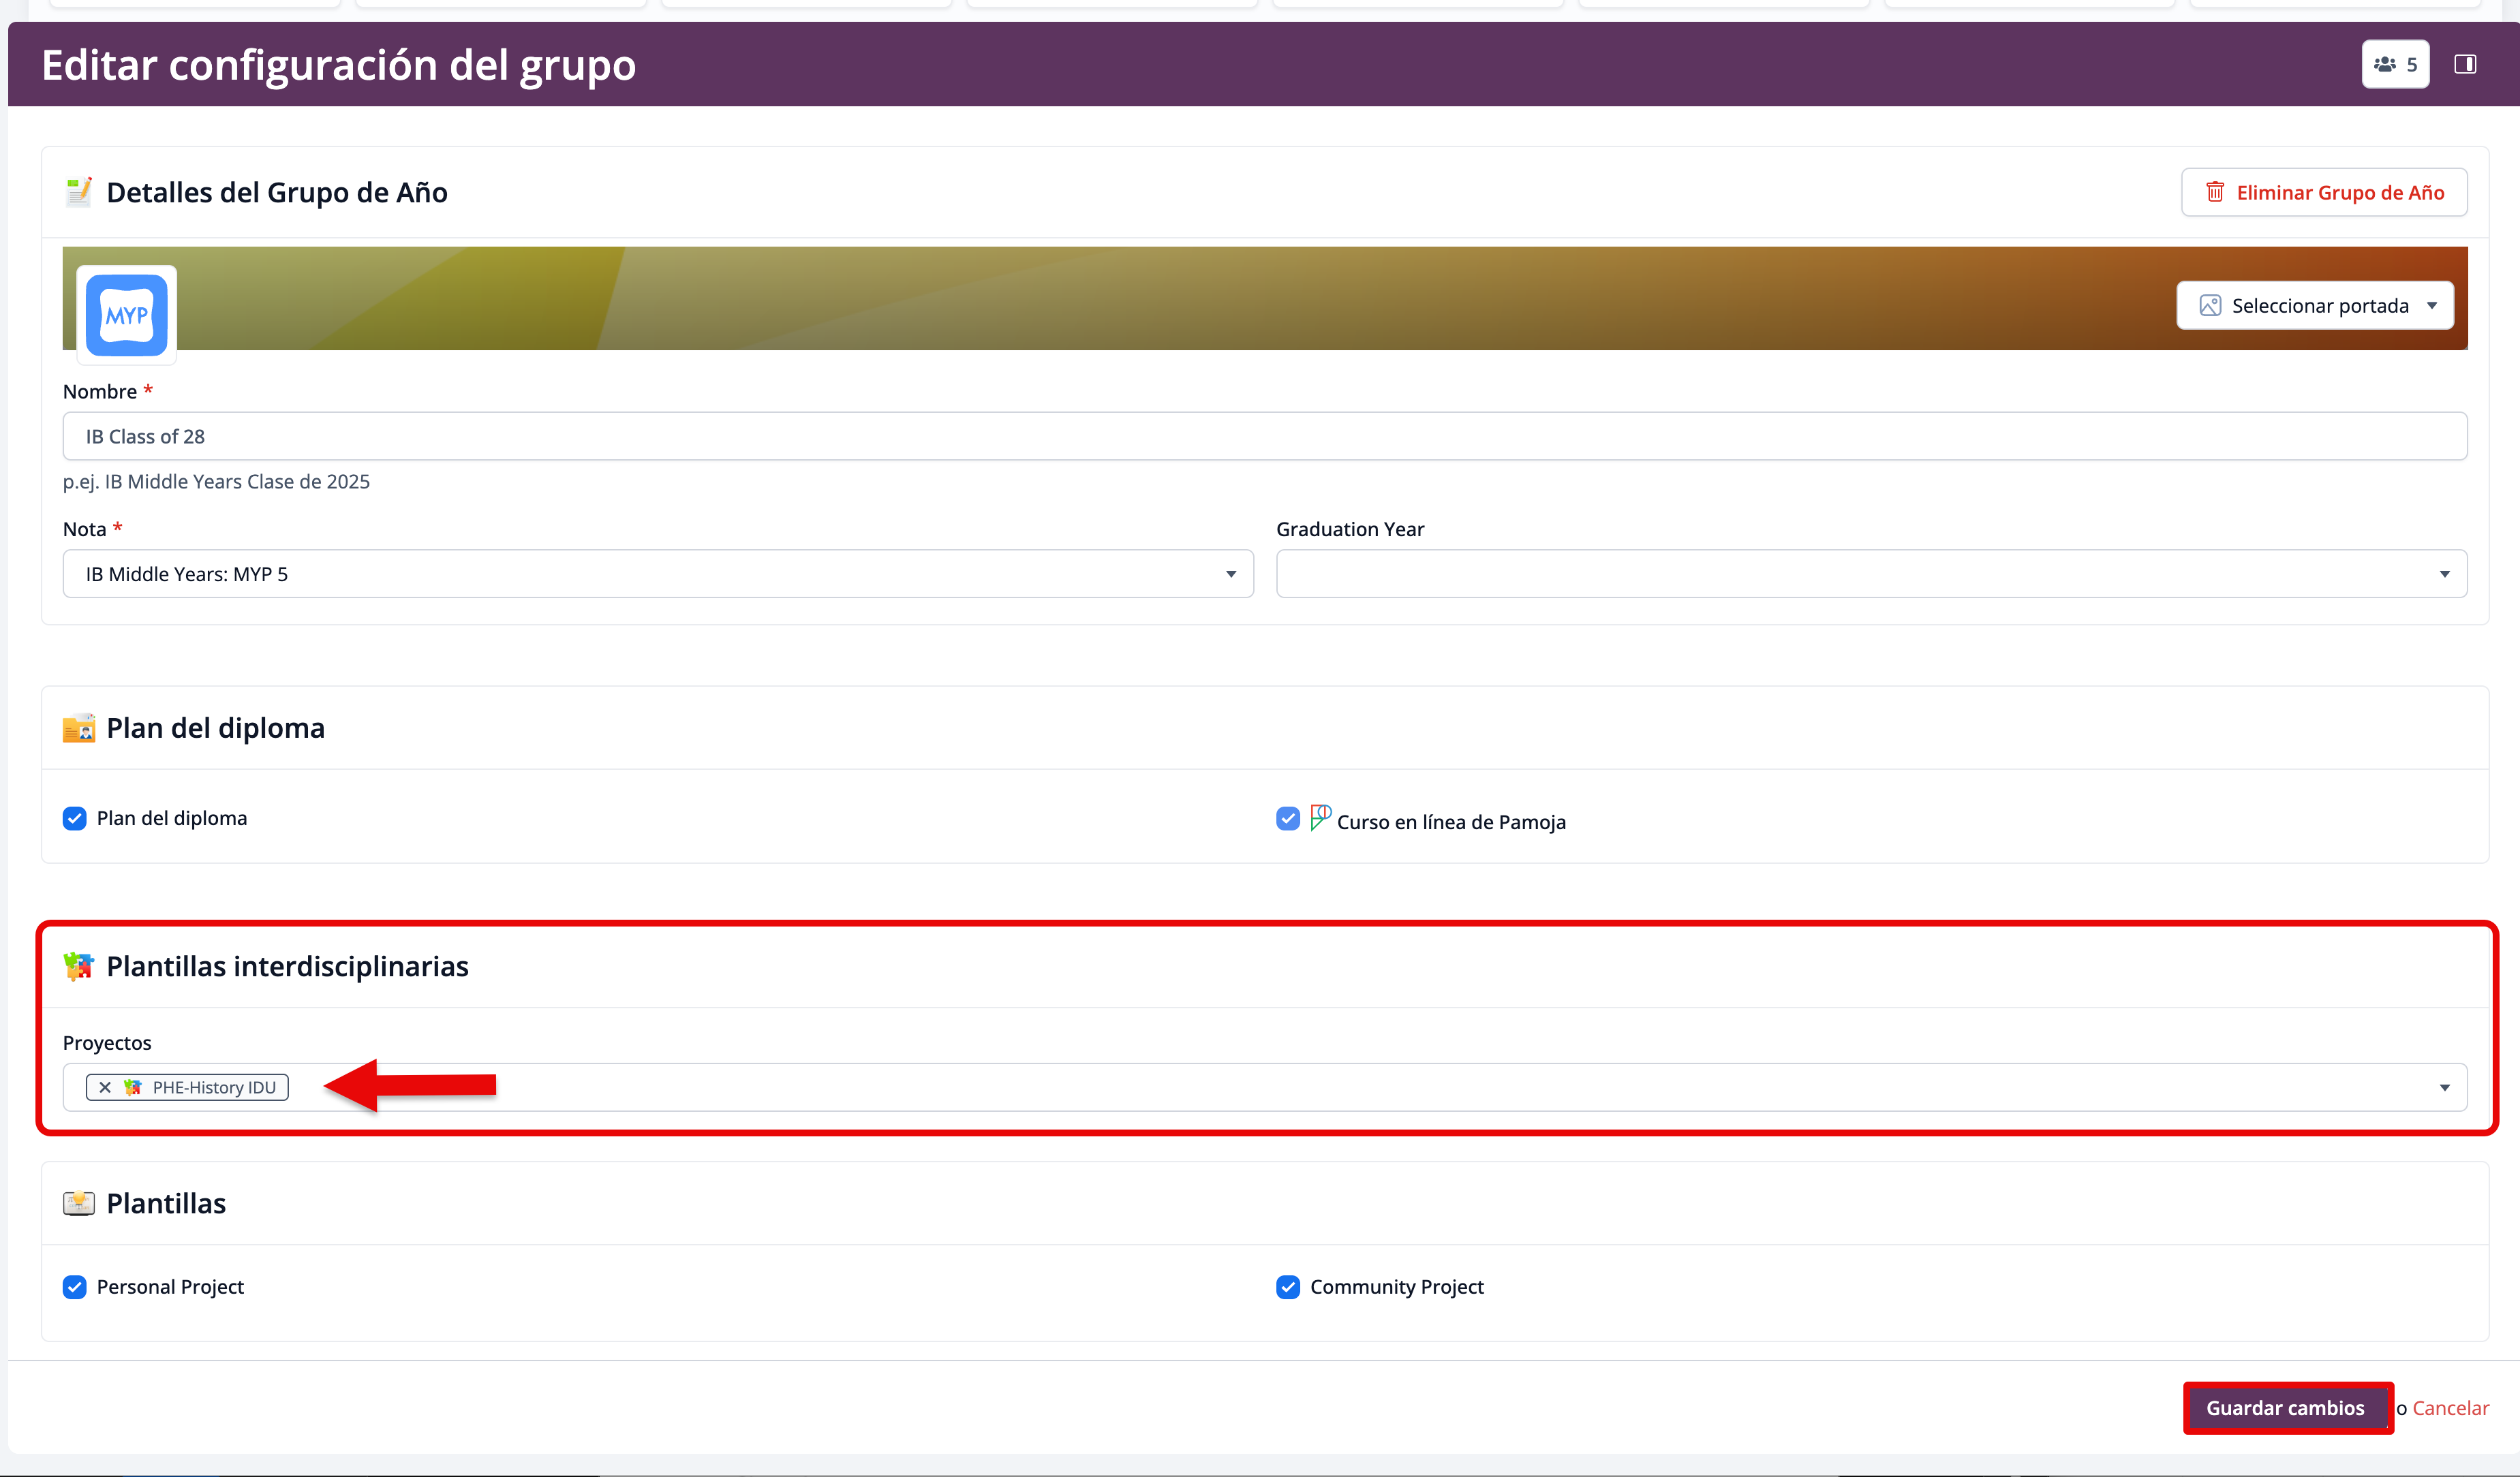2520x1477 pixels.
Task: Click the Cancelar link
Action: tap(2450, 1408)
